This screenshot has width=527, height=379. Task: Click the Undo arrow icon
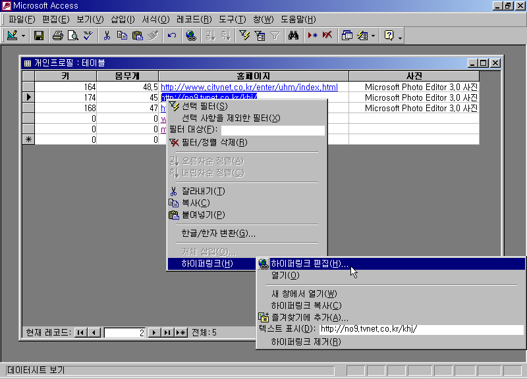point(172,36)
